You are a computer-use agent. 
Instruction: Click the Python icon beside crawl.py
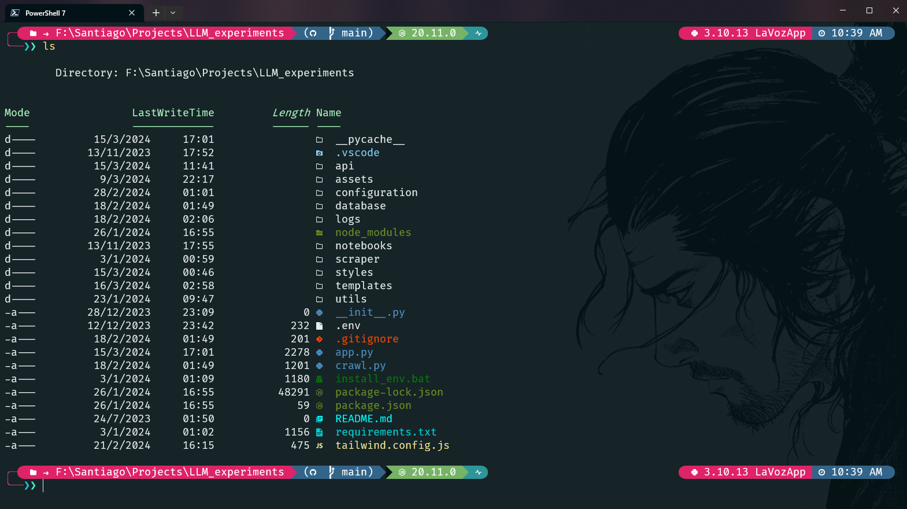pos(319,366)
